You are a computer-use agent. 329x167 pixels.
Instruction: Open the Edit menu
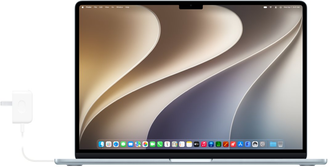[x=101, y=7]
